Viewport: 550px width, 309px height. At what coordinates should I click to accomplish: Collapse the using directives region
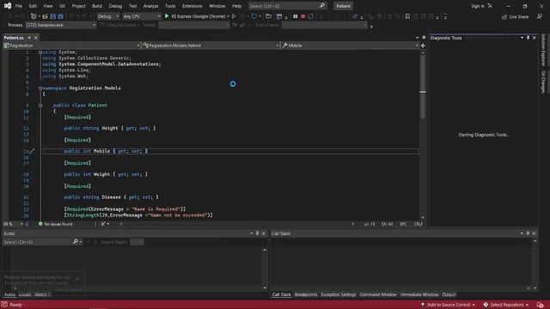pyautogui.click(x=40, y=52)
